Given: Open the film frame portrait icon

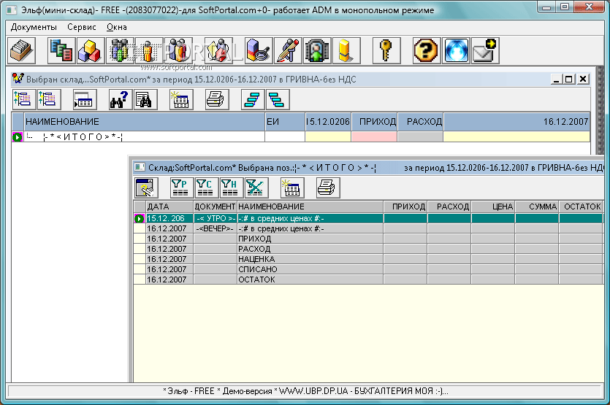Looking at the screenshot, I should tap(317, 50).
